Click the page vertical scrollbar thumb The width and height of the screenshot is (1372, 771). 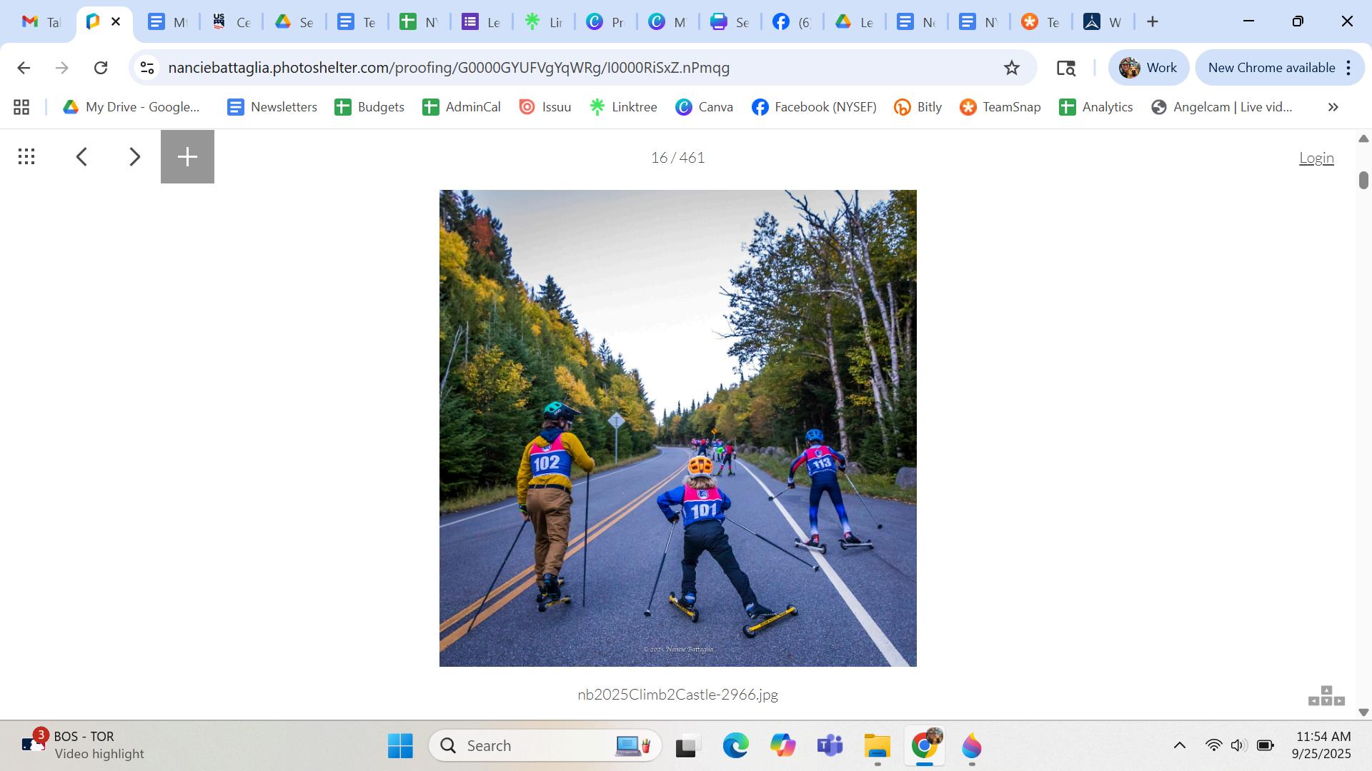1363,180
